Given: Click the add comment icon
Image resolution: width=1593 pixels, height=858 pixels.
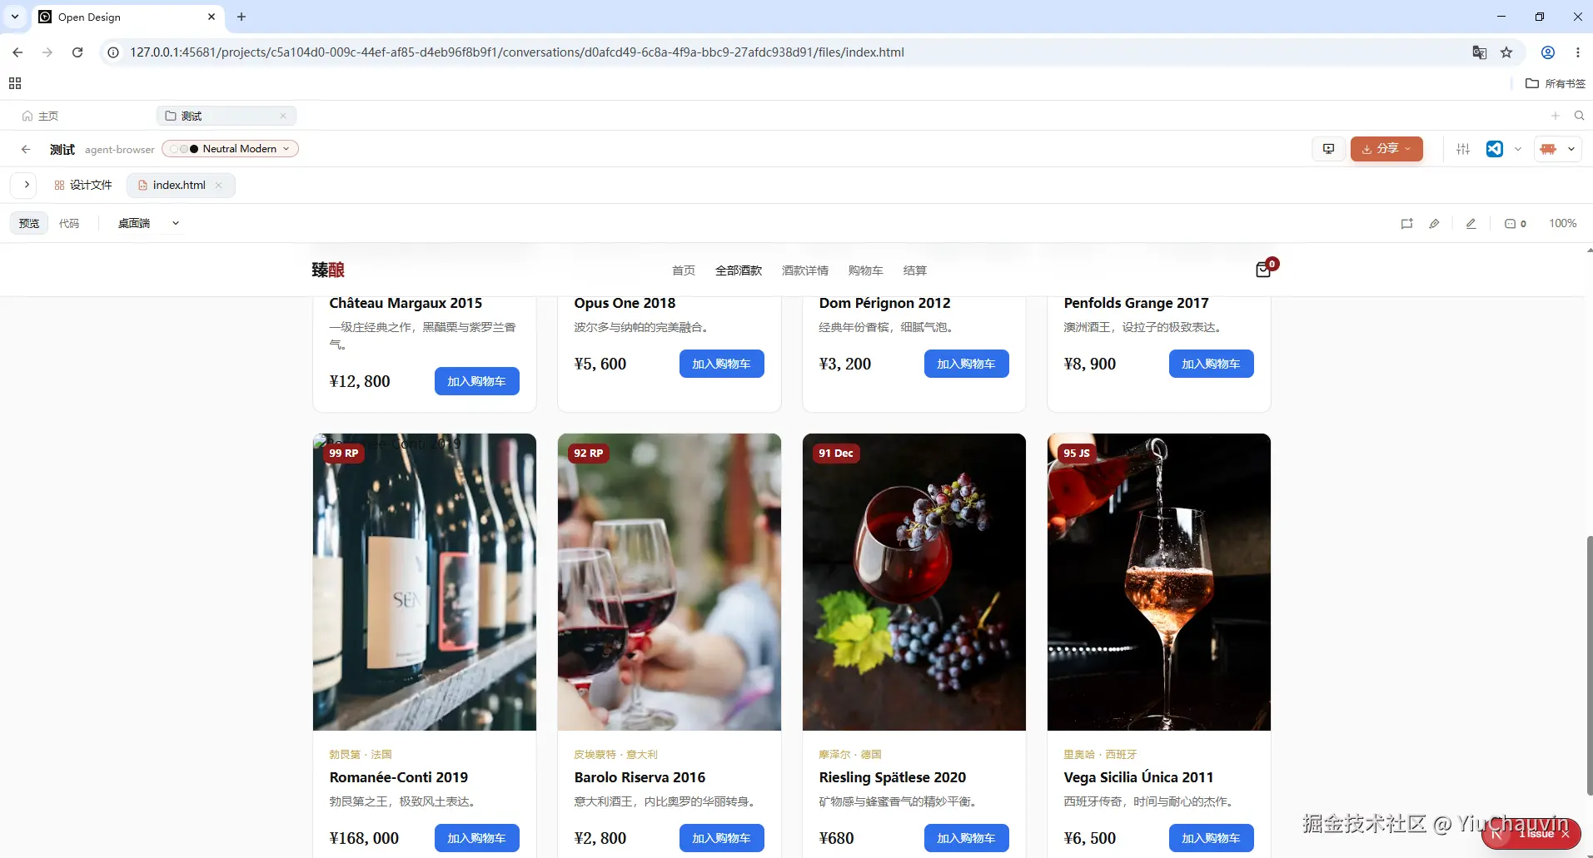Looking at the screenshot, I should tap(1407, 223).
